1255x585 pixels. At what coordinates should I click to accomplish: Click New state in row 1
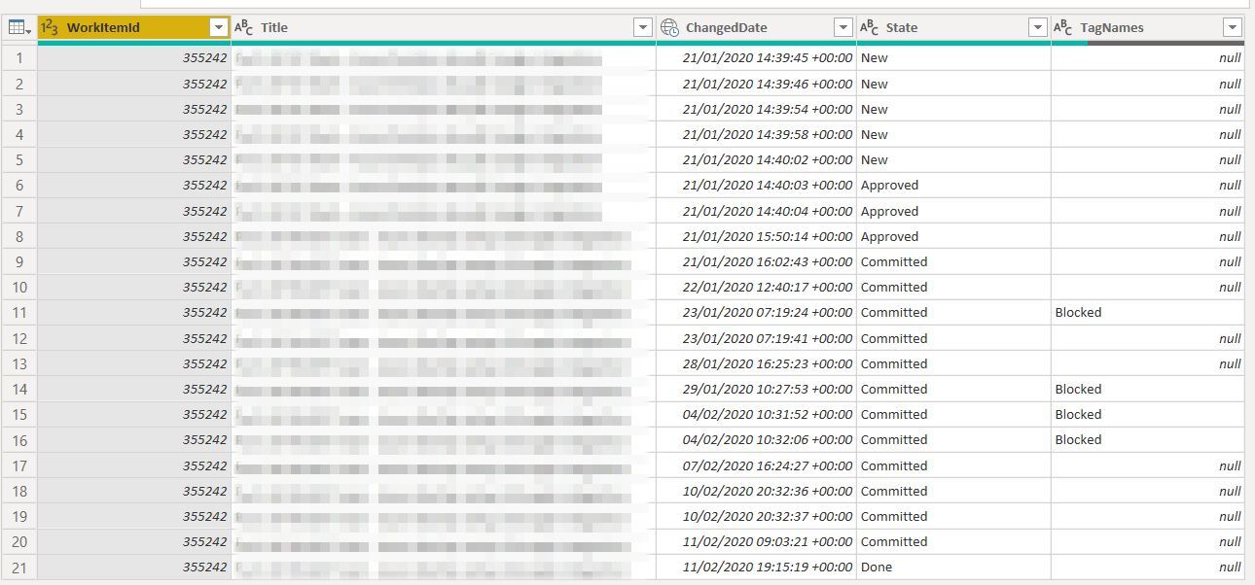tap(953, 58)
